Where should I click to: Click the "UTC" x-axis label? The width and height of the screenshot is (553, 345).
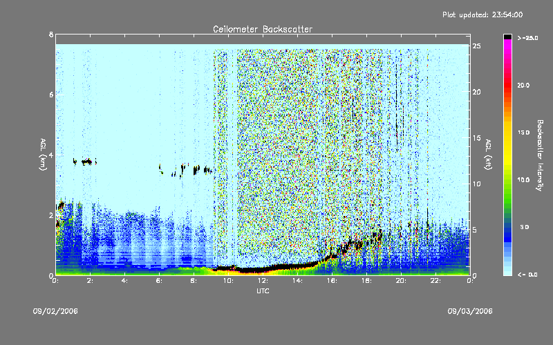263,290
